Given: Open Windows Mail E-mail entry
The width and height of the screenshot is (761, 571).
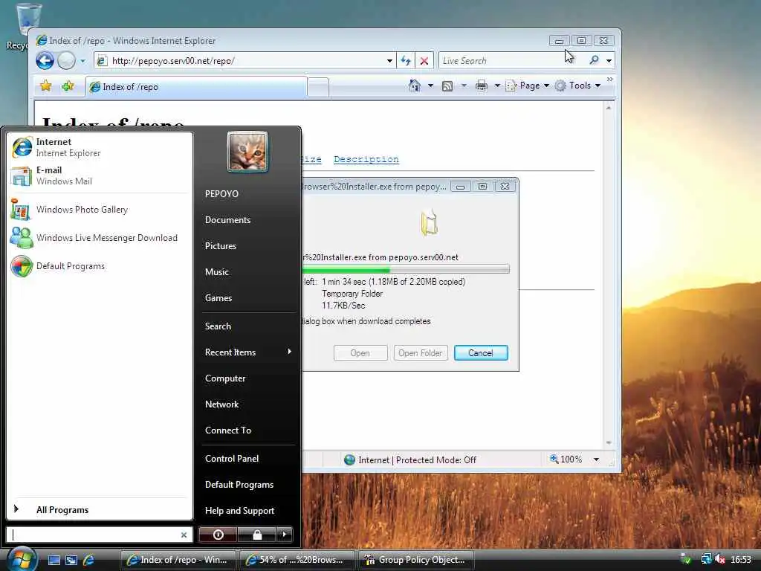Looking at the screenshot, I should 100,175.
